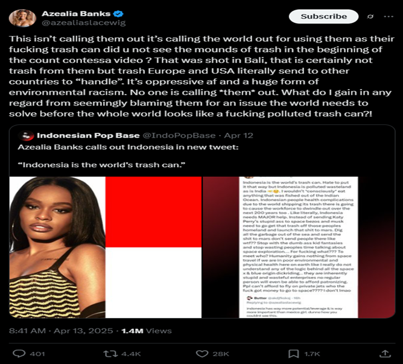403x364 pixels.
Task: Open the three-dot more options menu
Action: tap(389, 16)
